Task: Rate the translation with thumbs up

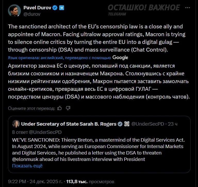Action: (x=60, y=108)
